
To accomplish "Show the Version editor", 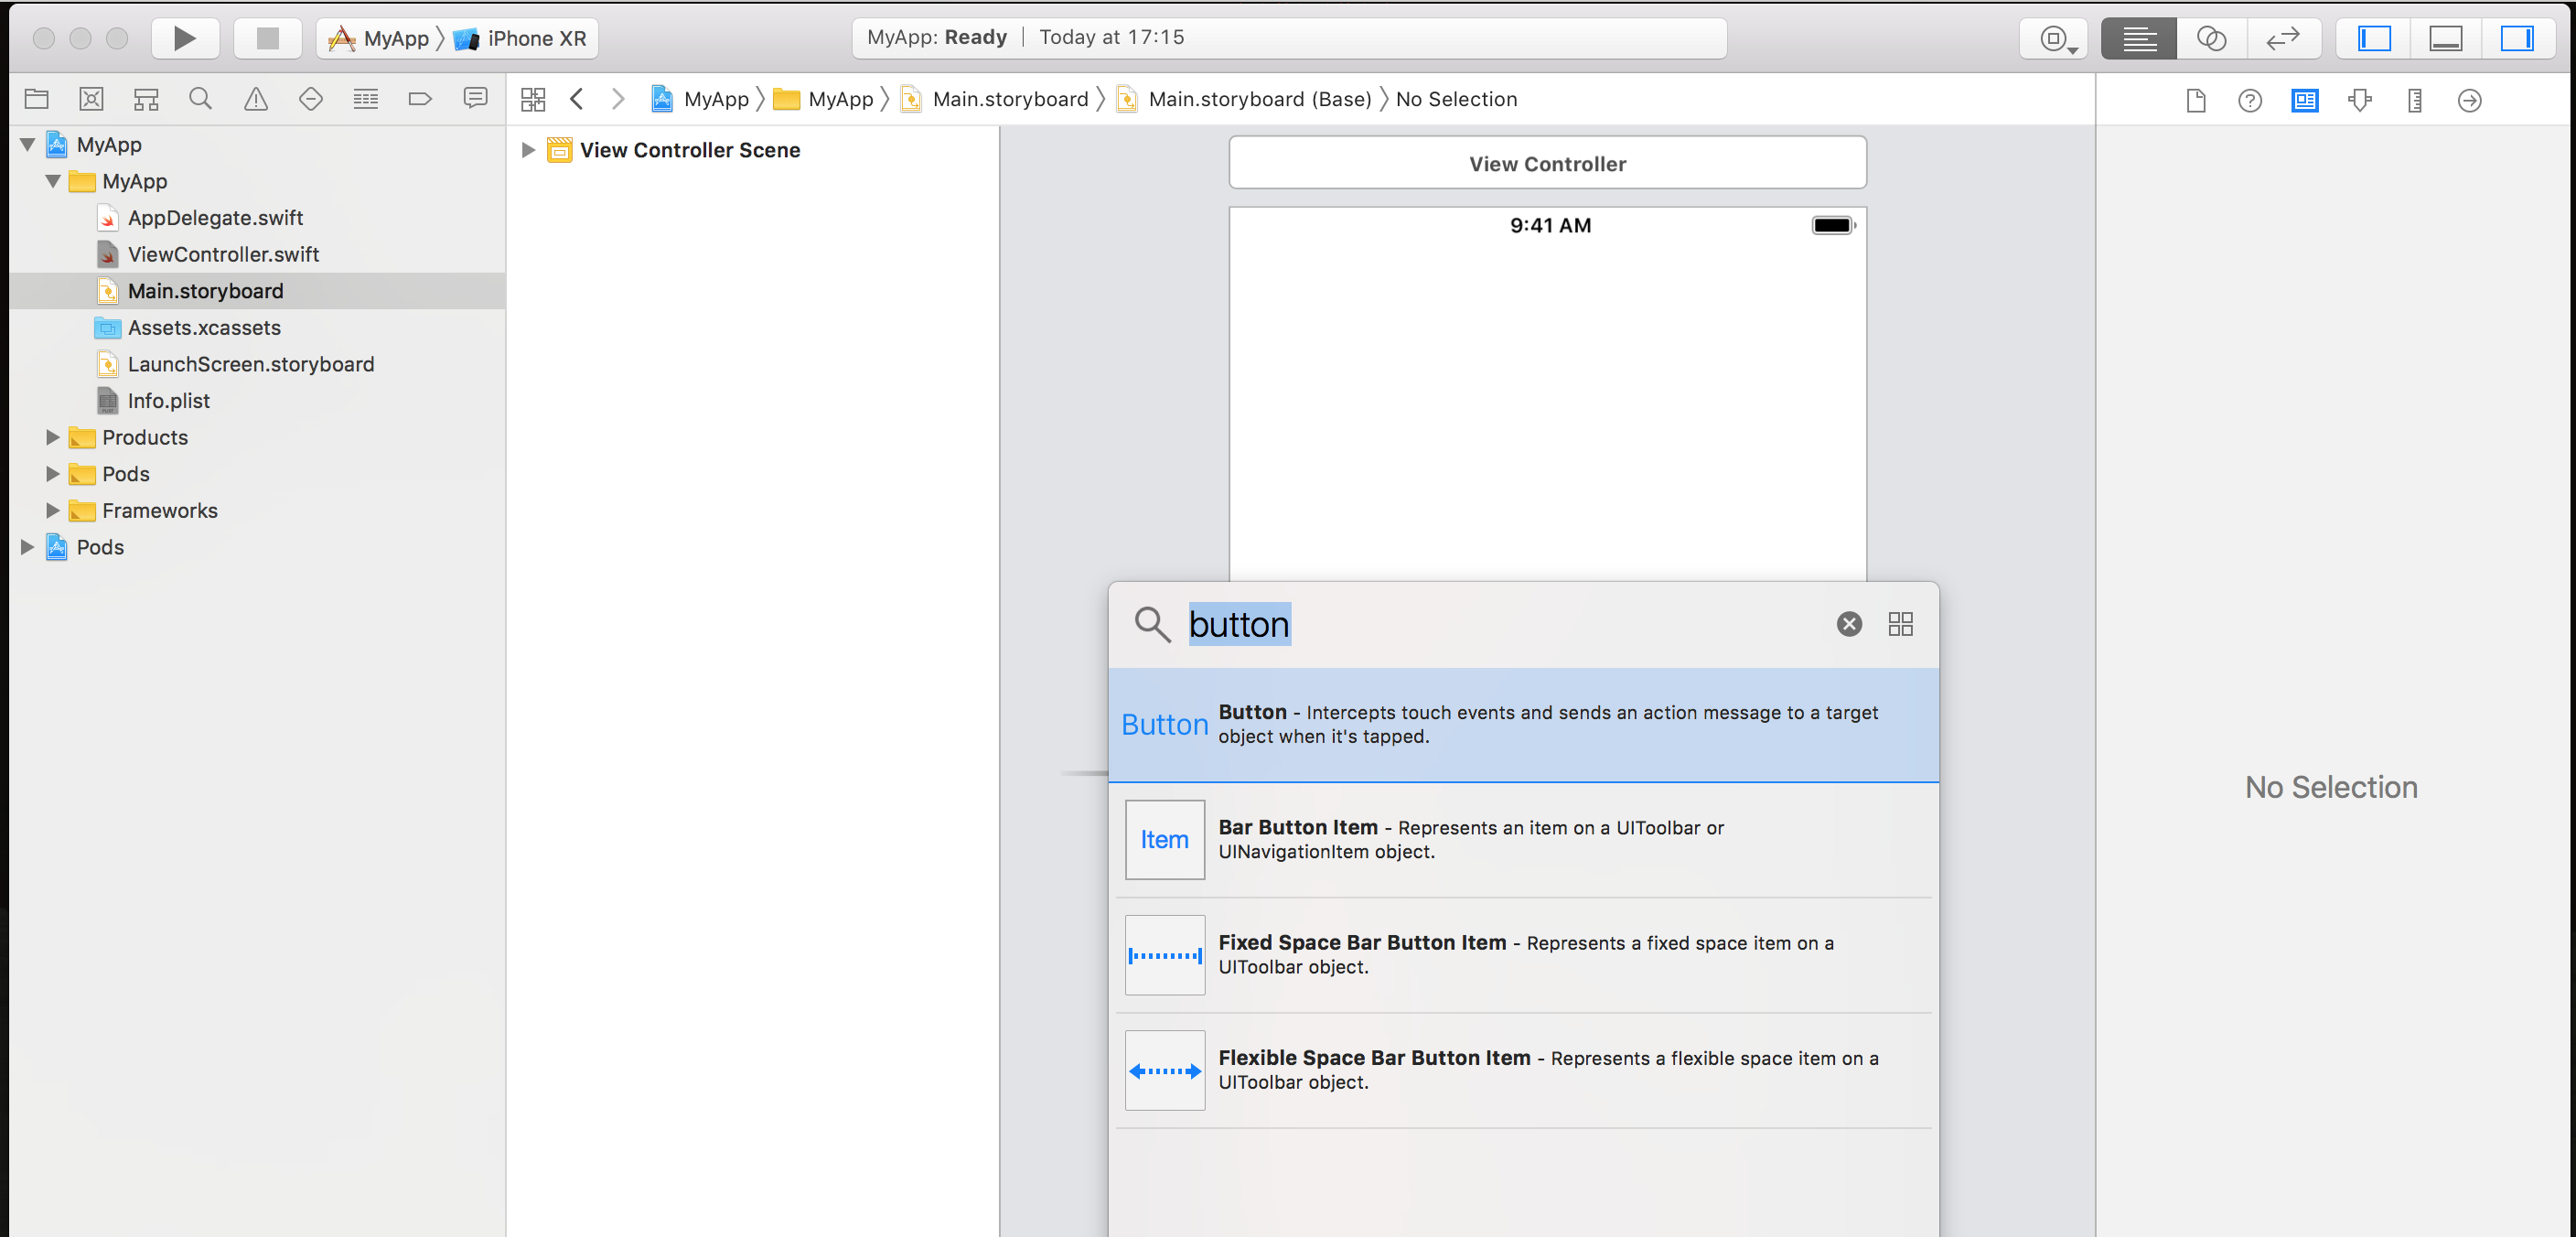I will [x=2283, y=39].
